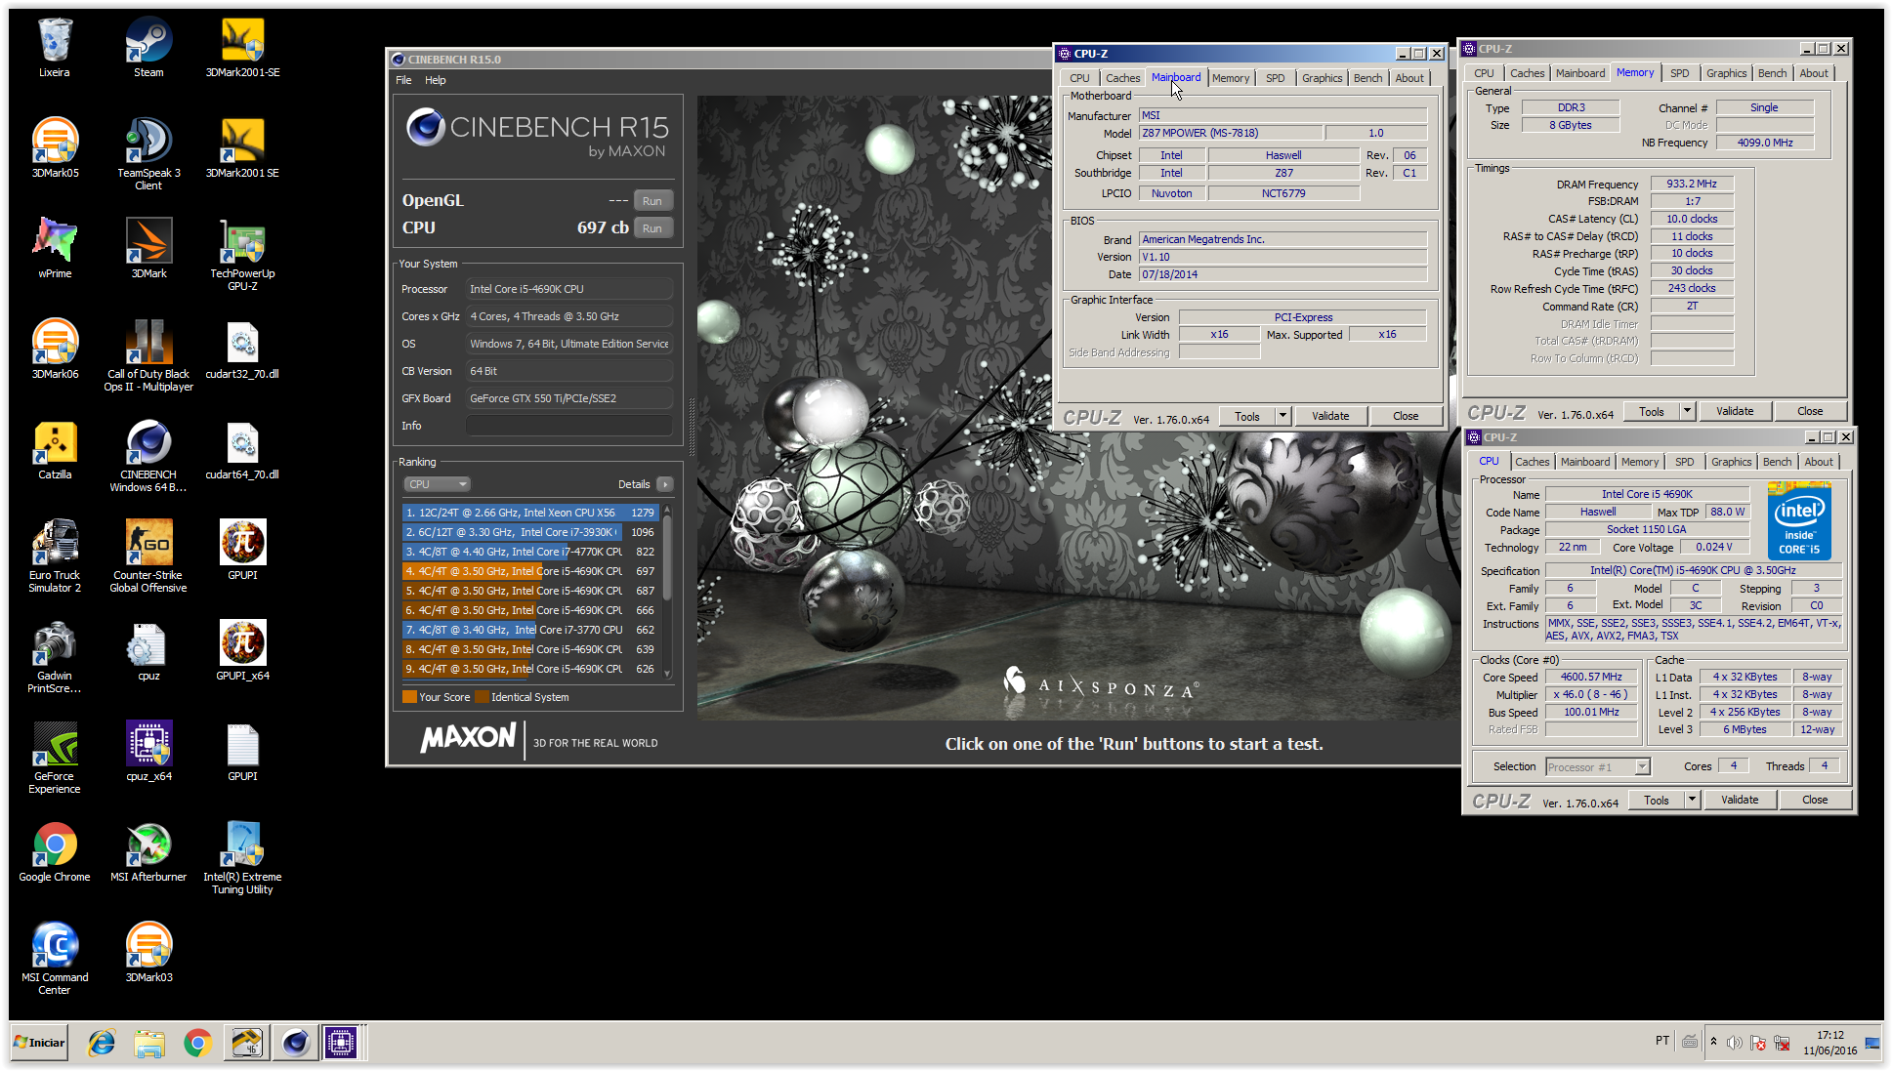Select CINEBENCH Windows 64 Bit desktop icon

click(x=148, y=456)
